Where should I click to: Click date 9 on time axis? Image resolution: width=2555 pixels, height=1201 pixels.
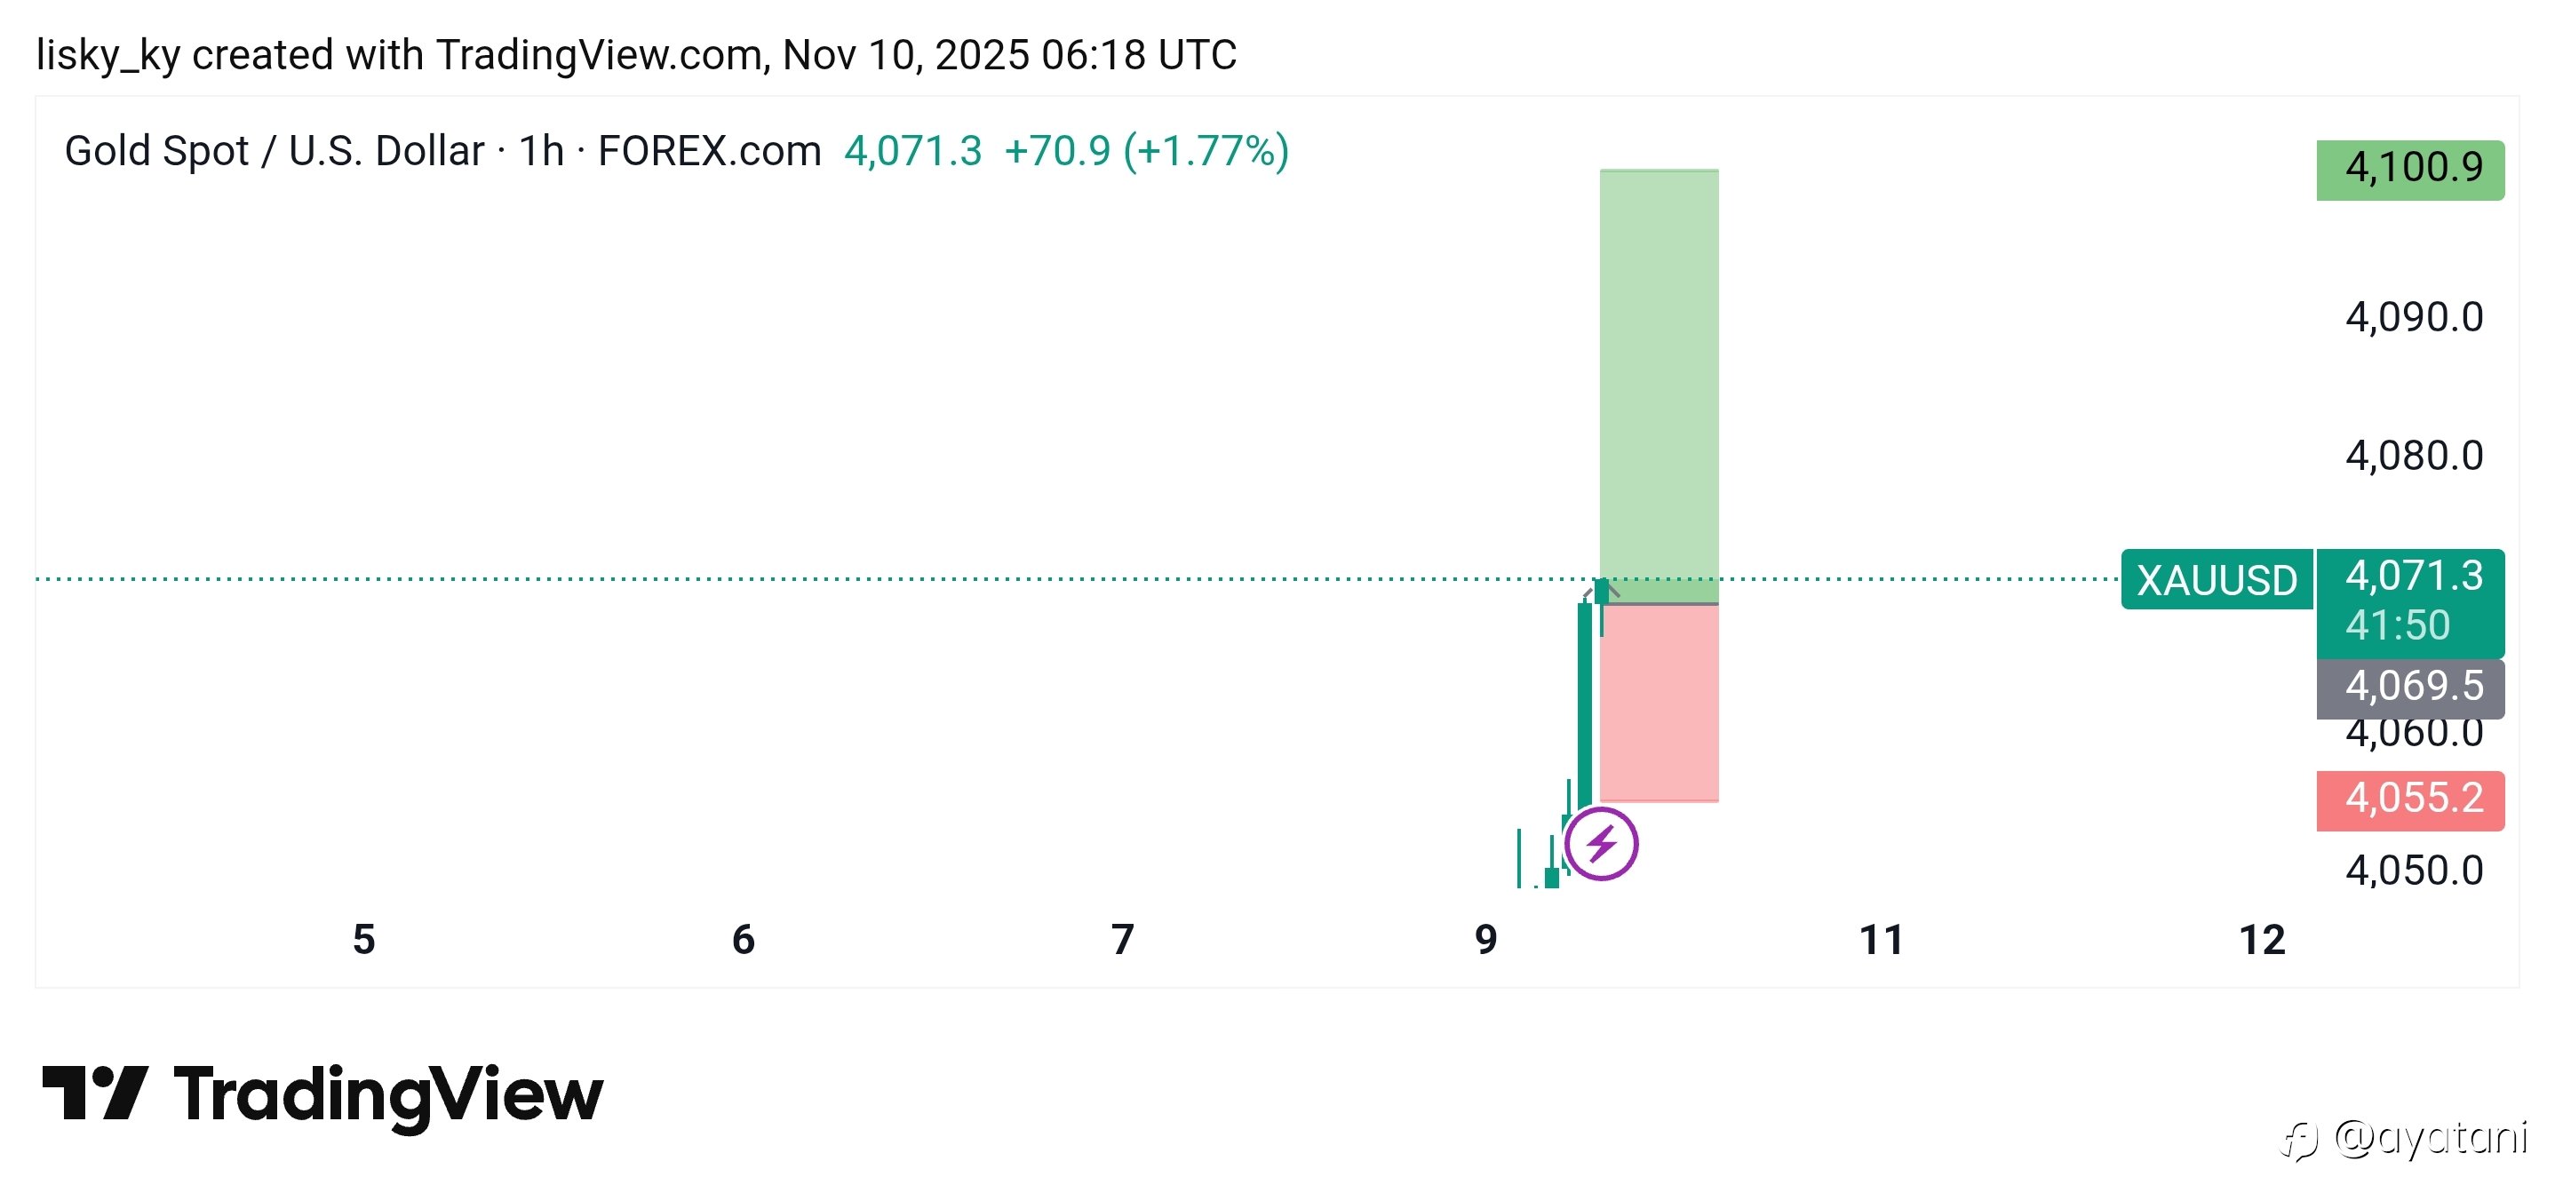(x=1484, y=939)
